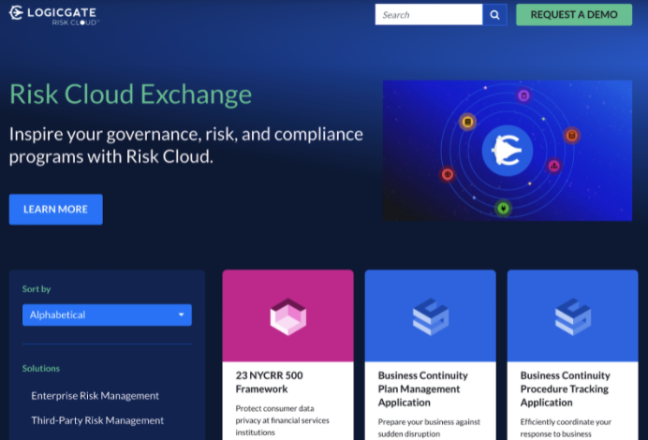The height and width of the screenshot is (440, 648).
Task: Select Third-Party Risk Management solution filter
Action: click(97, 420)
